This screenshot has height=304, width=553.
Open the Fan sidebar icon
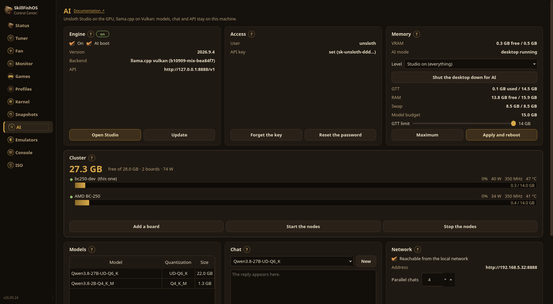point(11,51)
